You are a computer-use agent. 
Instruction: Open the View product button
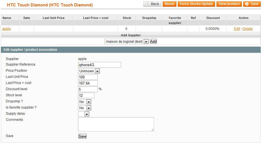tap(229, 4)
